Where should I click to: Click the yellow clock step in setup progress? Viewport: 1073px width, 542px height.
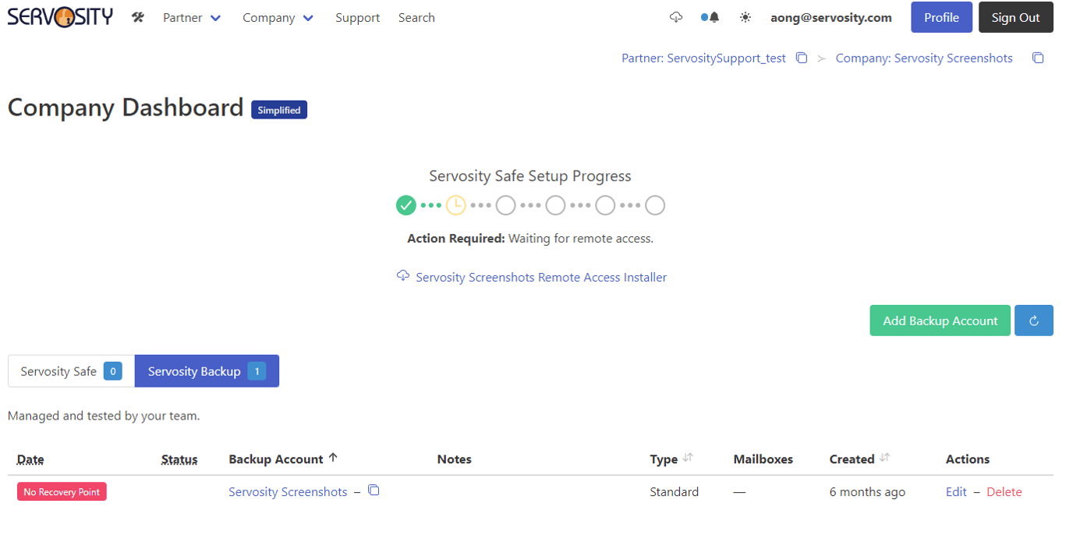point(455,205)
